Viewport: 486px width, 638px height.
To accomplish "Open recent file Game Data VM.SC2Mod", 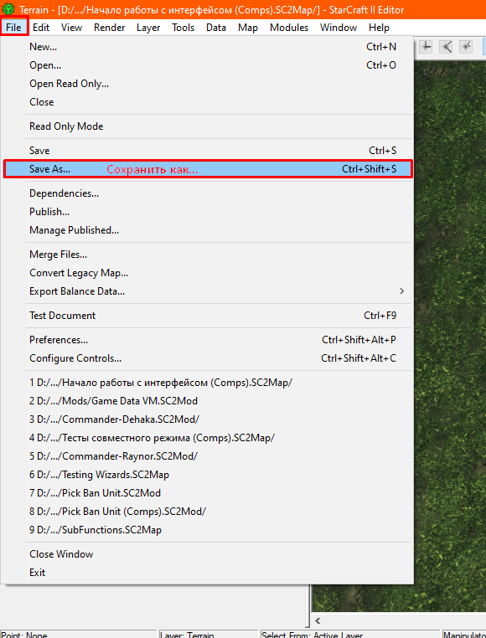I will (x=208, y=401).
